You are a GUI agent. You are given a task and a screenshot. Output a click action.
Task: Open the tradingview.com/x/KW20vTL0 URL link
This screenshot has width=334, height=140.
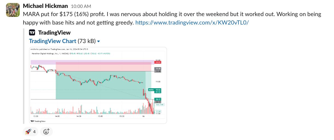(192, 23)
